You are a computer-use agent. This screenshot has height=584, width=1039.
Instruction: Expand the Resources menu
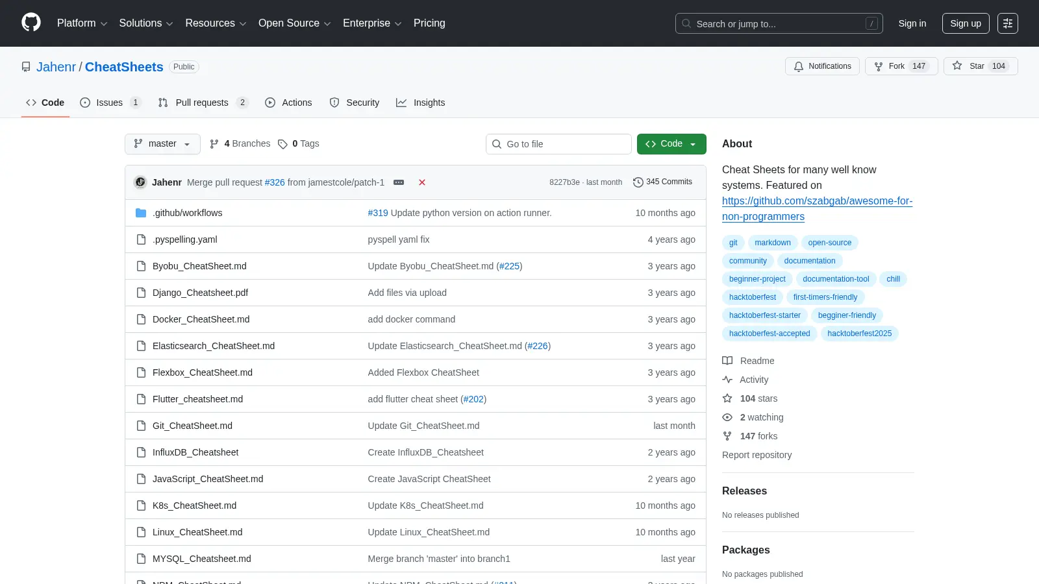pyautogui.click(x=216, y=23)
